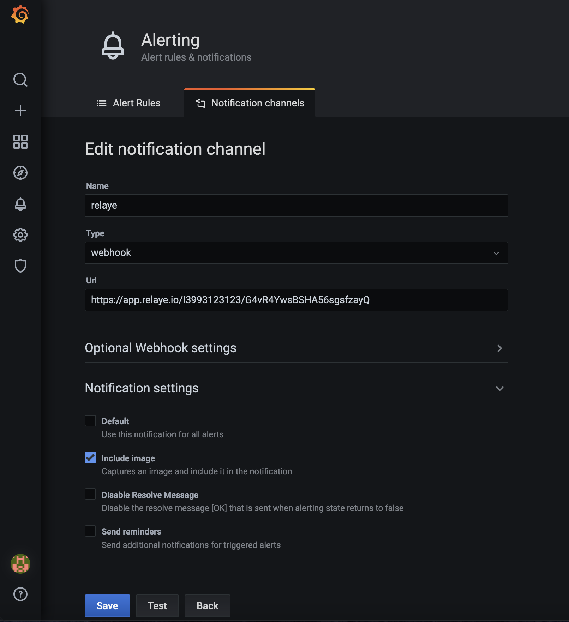Uncheck the Include image checkbox
569x622 pixels.
coord(90,458)
